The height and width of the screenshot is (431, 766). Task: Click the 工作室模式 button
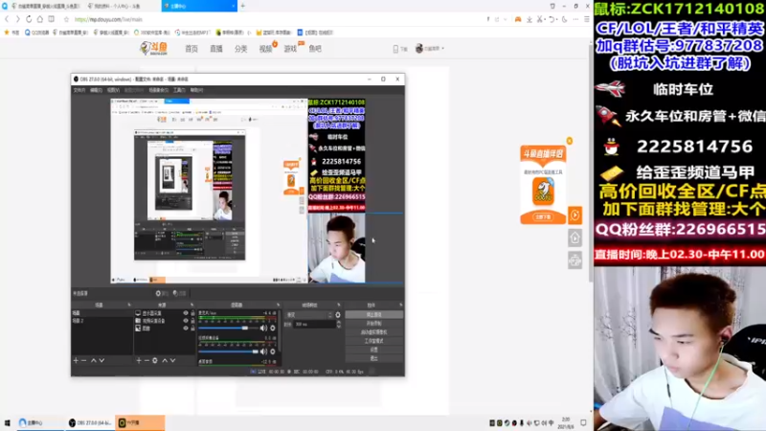(x=373, y=341)
